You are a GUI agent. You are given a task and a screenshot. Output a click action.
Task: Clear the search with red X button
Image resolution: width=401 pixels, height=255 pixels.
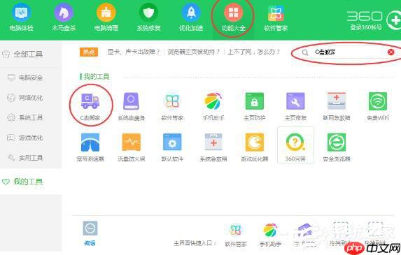click(391, 52)
